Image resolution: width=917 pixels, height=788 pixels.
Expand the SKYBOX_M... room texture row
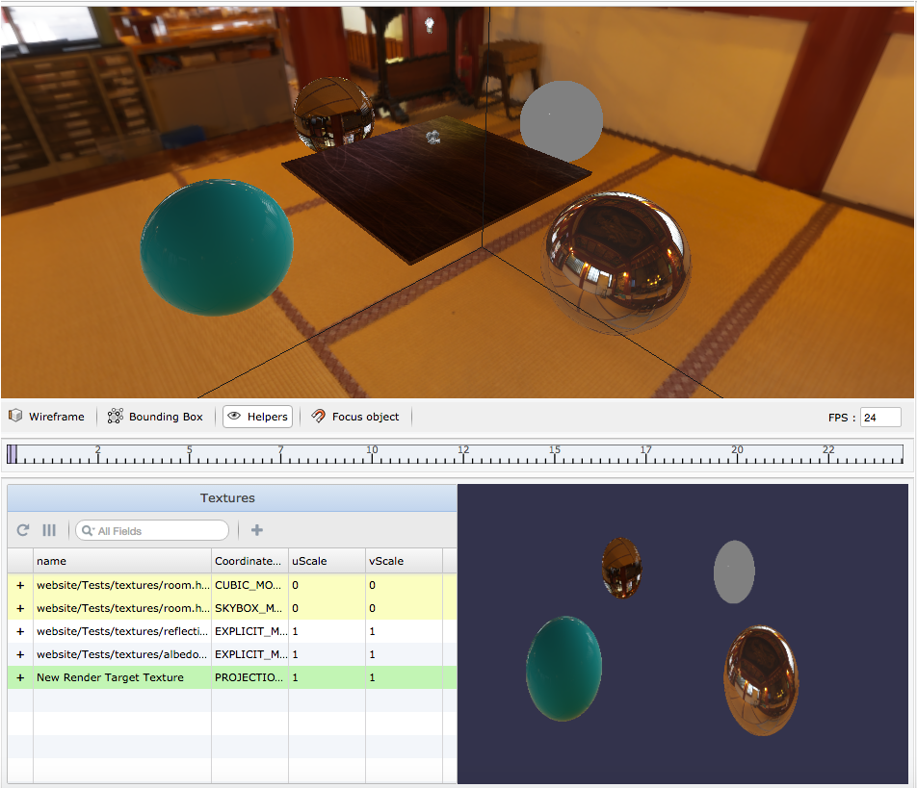click(x=20, y=608)
